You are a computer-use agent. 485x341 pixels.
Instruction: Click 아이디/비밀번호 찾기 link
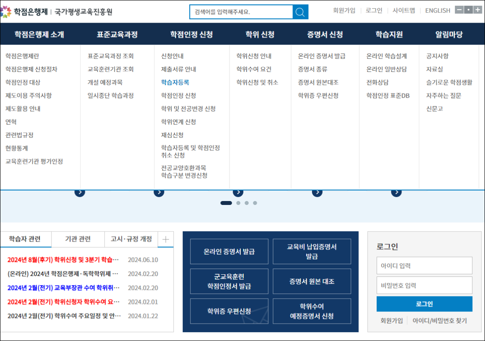(x=440, y=321)
